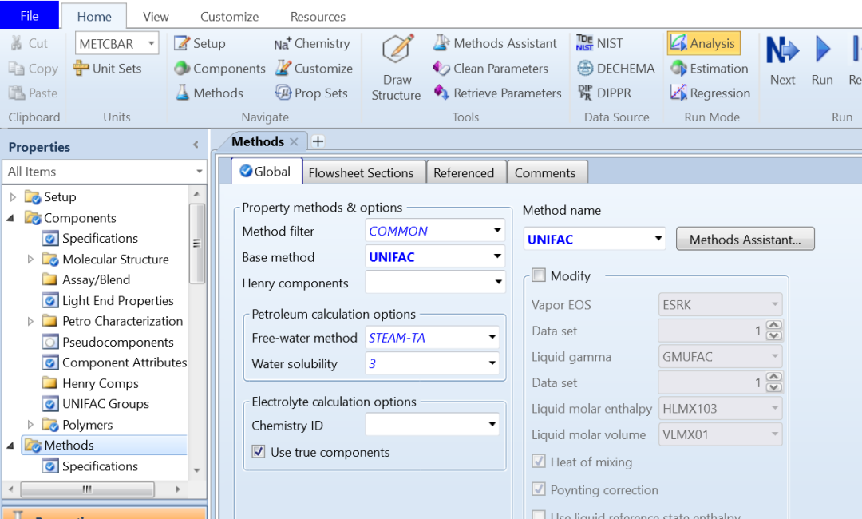This screenshot has width=862, height=519.
Task: Uncheck Use true components
Action: coord(259,452)
